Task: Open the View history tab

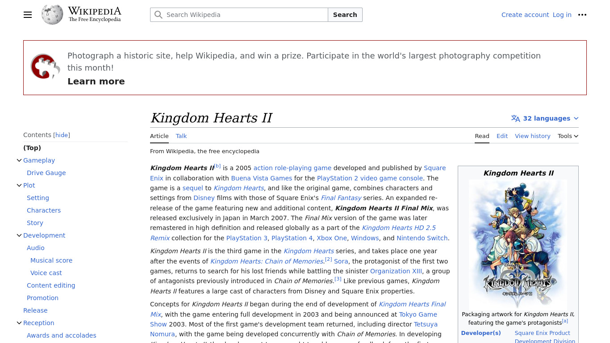Action: [x=533, y=136]
